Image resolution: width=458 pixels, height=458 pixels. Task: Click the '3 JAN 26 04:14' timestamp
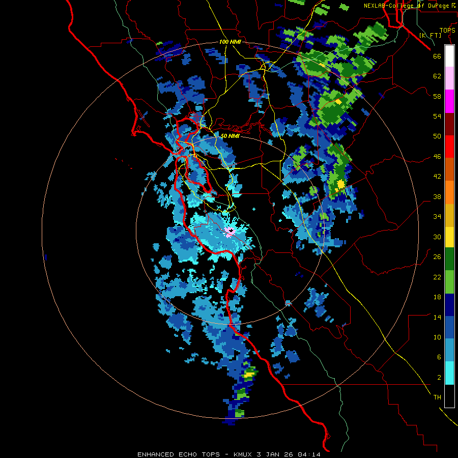289,454
